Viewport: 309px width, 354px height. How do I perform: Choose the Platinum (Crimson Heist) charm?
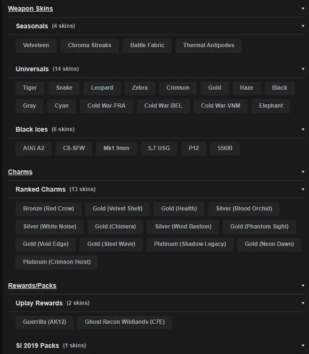point(57,262)
